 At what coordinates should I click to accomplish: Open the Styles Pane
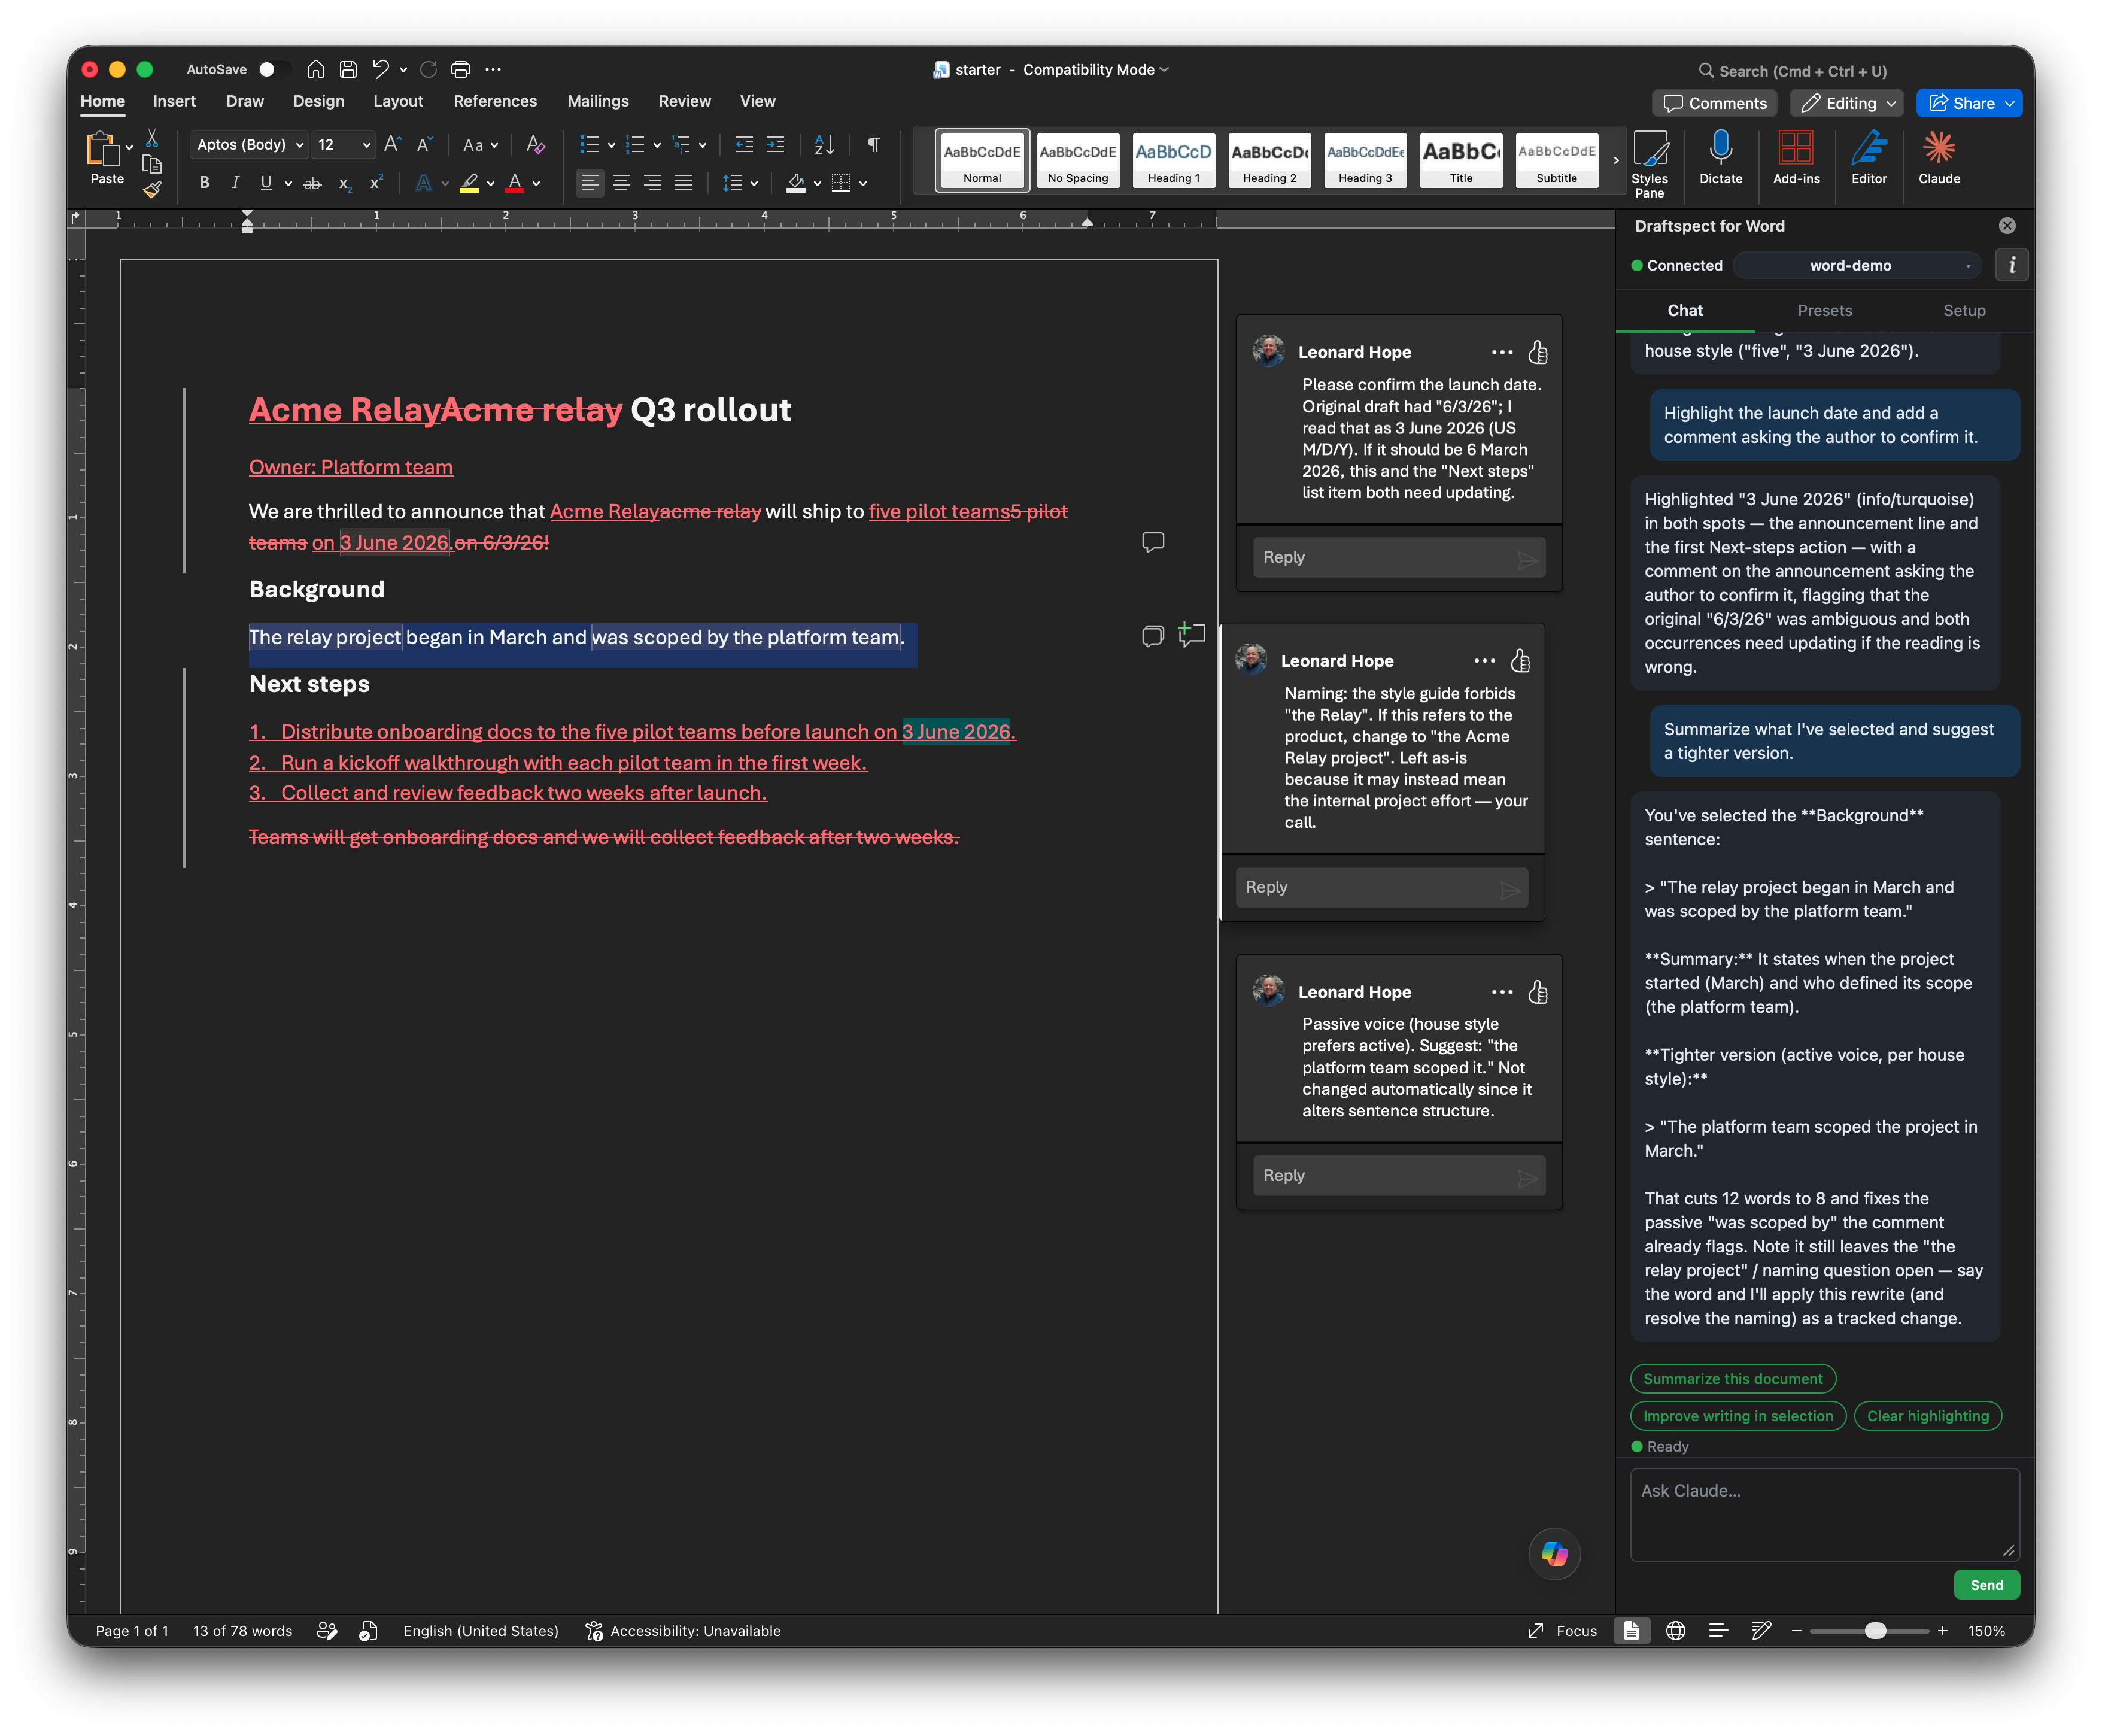click(x=1650, y=163)
